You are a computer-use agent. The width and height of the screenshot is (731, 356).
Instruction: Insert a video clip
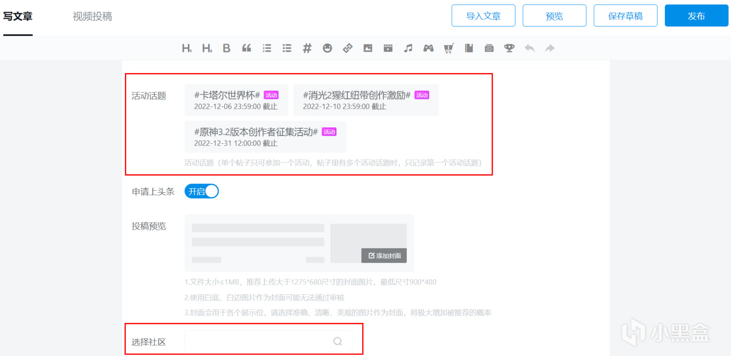tap(388, 48)
